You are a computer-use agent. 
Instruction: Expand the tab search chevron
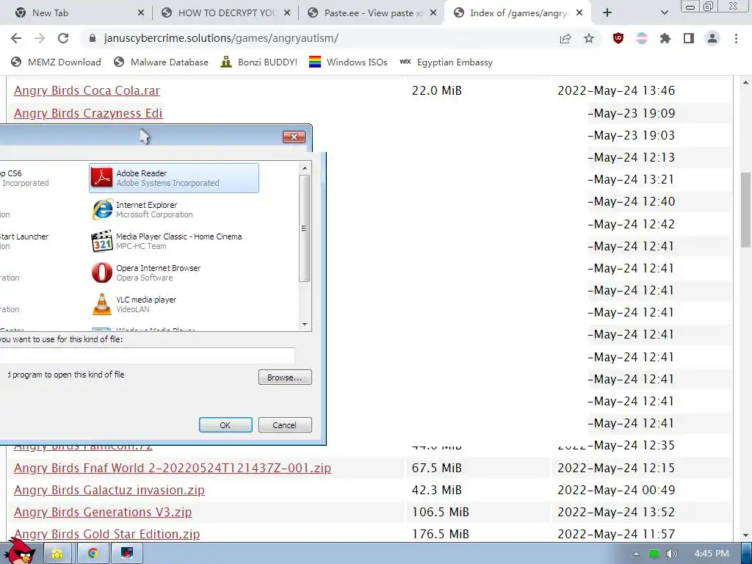(x=664, y=13)
